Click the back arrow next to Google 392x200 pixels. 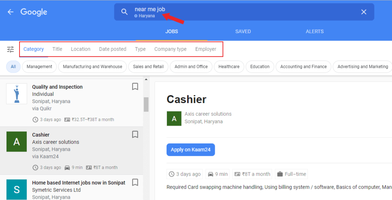coord(10,12)
